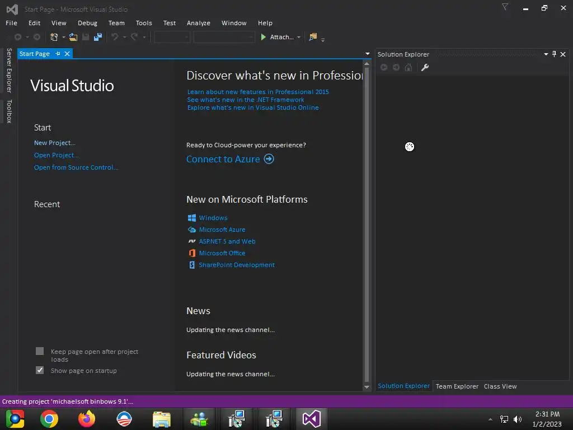
Task: Open the Redo history dropdown arrow
Action: tap(144, 37)
